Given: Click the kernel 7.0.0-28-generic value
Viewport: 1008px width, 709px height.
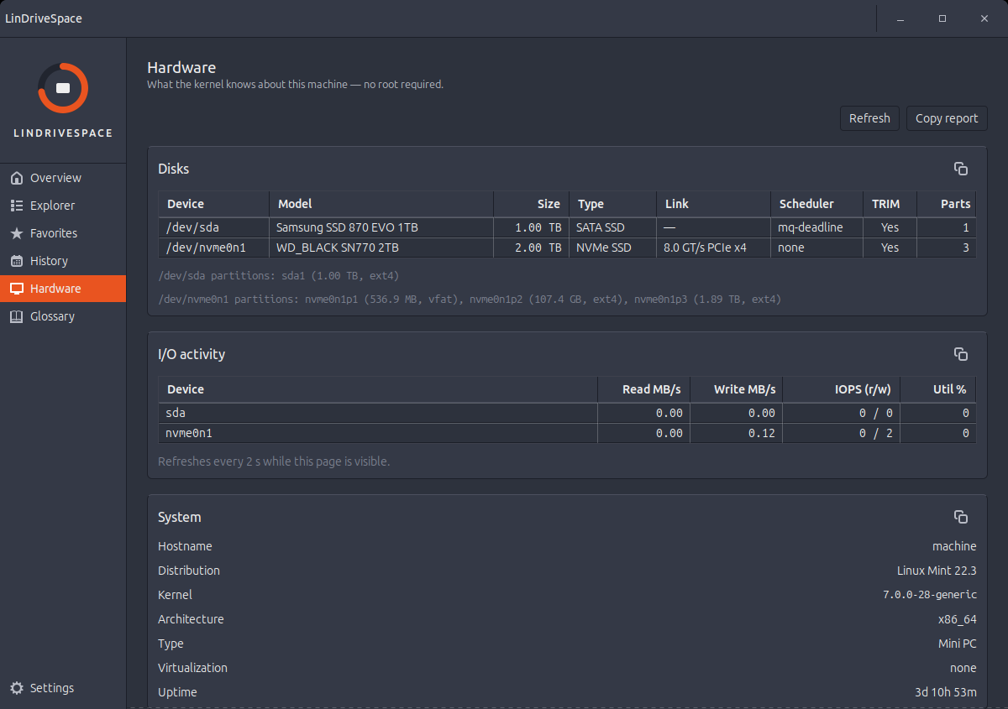Looking at the screenshot, I should click(x=930, y=595).
